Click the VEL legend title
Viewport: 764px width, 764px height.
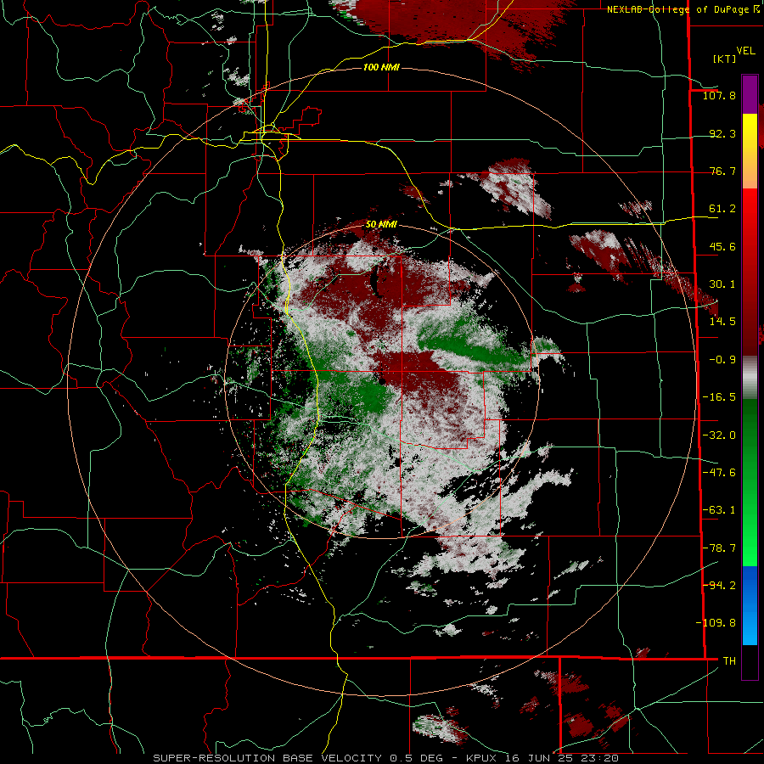[745, 51]
